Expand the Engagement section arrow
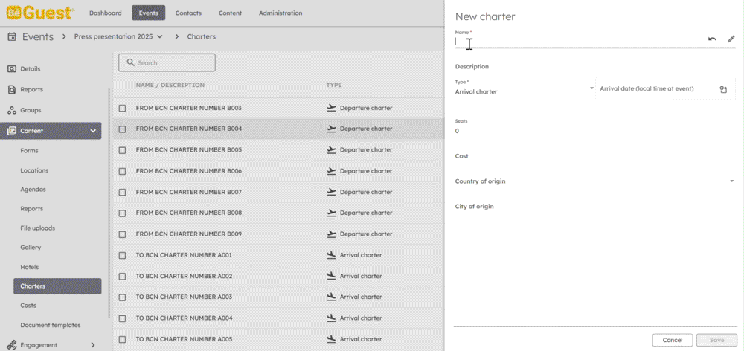Screen dimensions: 744x351 tap(93, 345)
